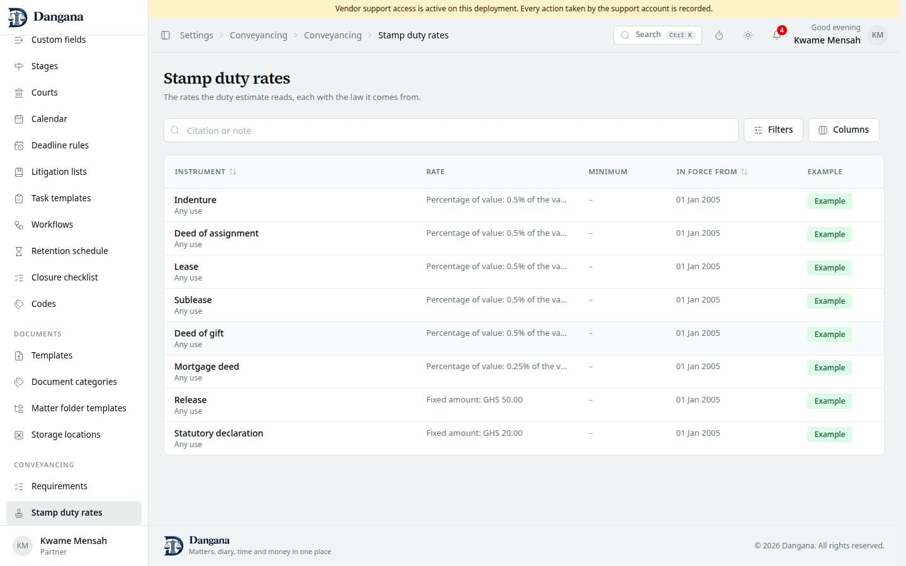This screenshot has height=566, width=906.
Task: Show Example for Statutory declaration row
Action: (x=829, y=435)
